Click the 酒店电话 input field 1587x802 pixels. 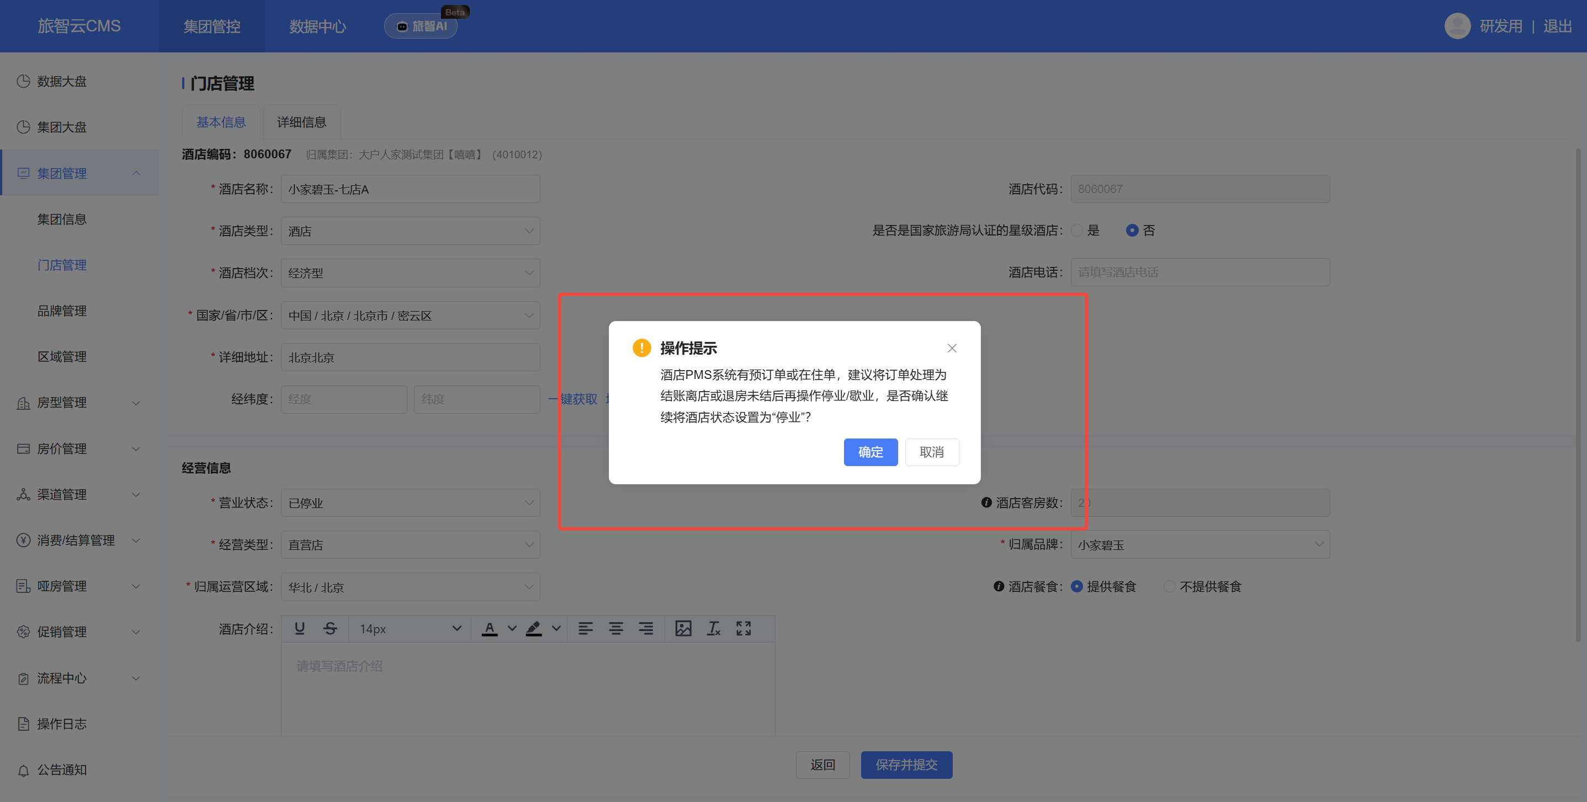point(1200,272)
